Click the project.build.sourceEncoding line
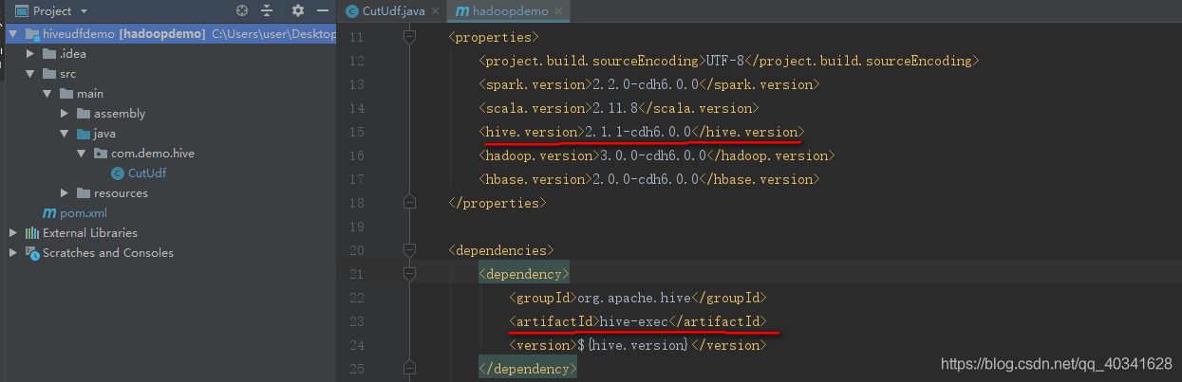The height and width of the screenshot is (382, 1182). coord(729,61)
